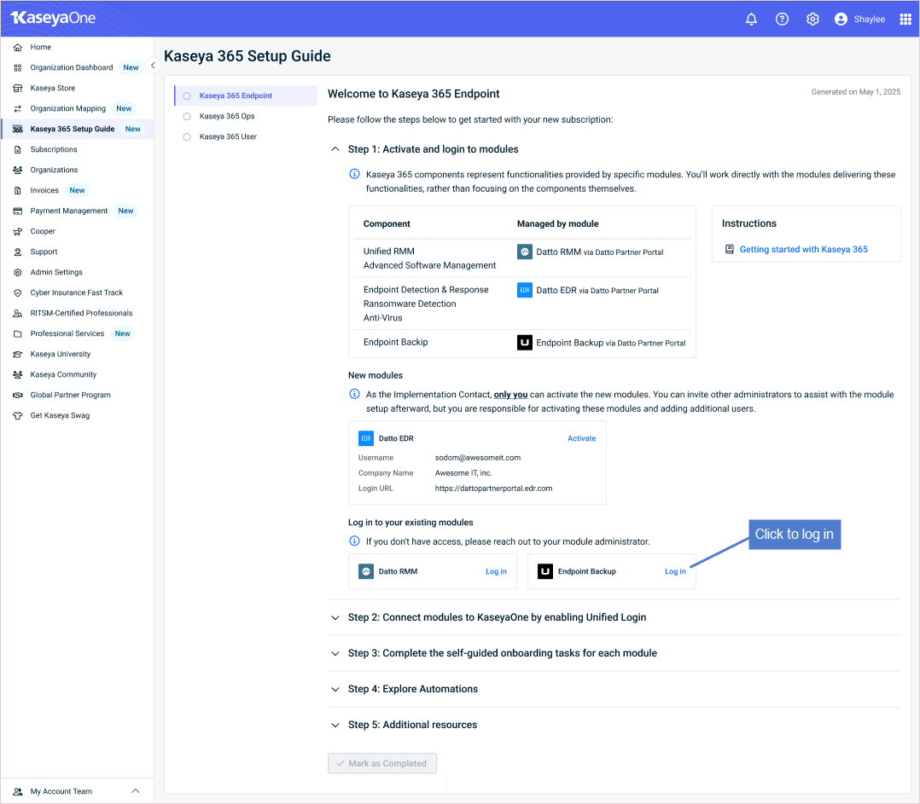
Task: Click the Organization Dashboard grid icon
Action: (18, 68)
